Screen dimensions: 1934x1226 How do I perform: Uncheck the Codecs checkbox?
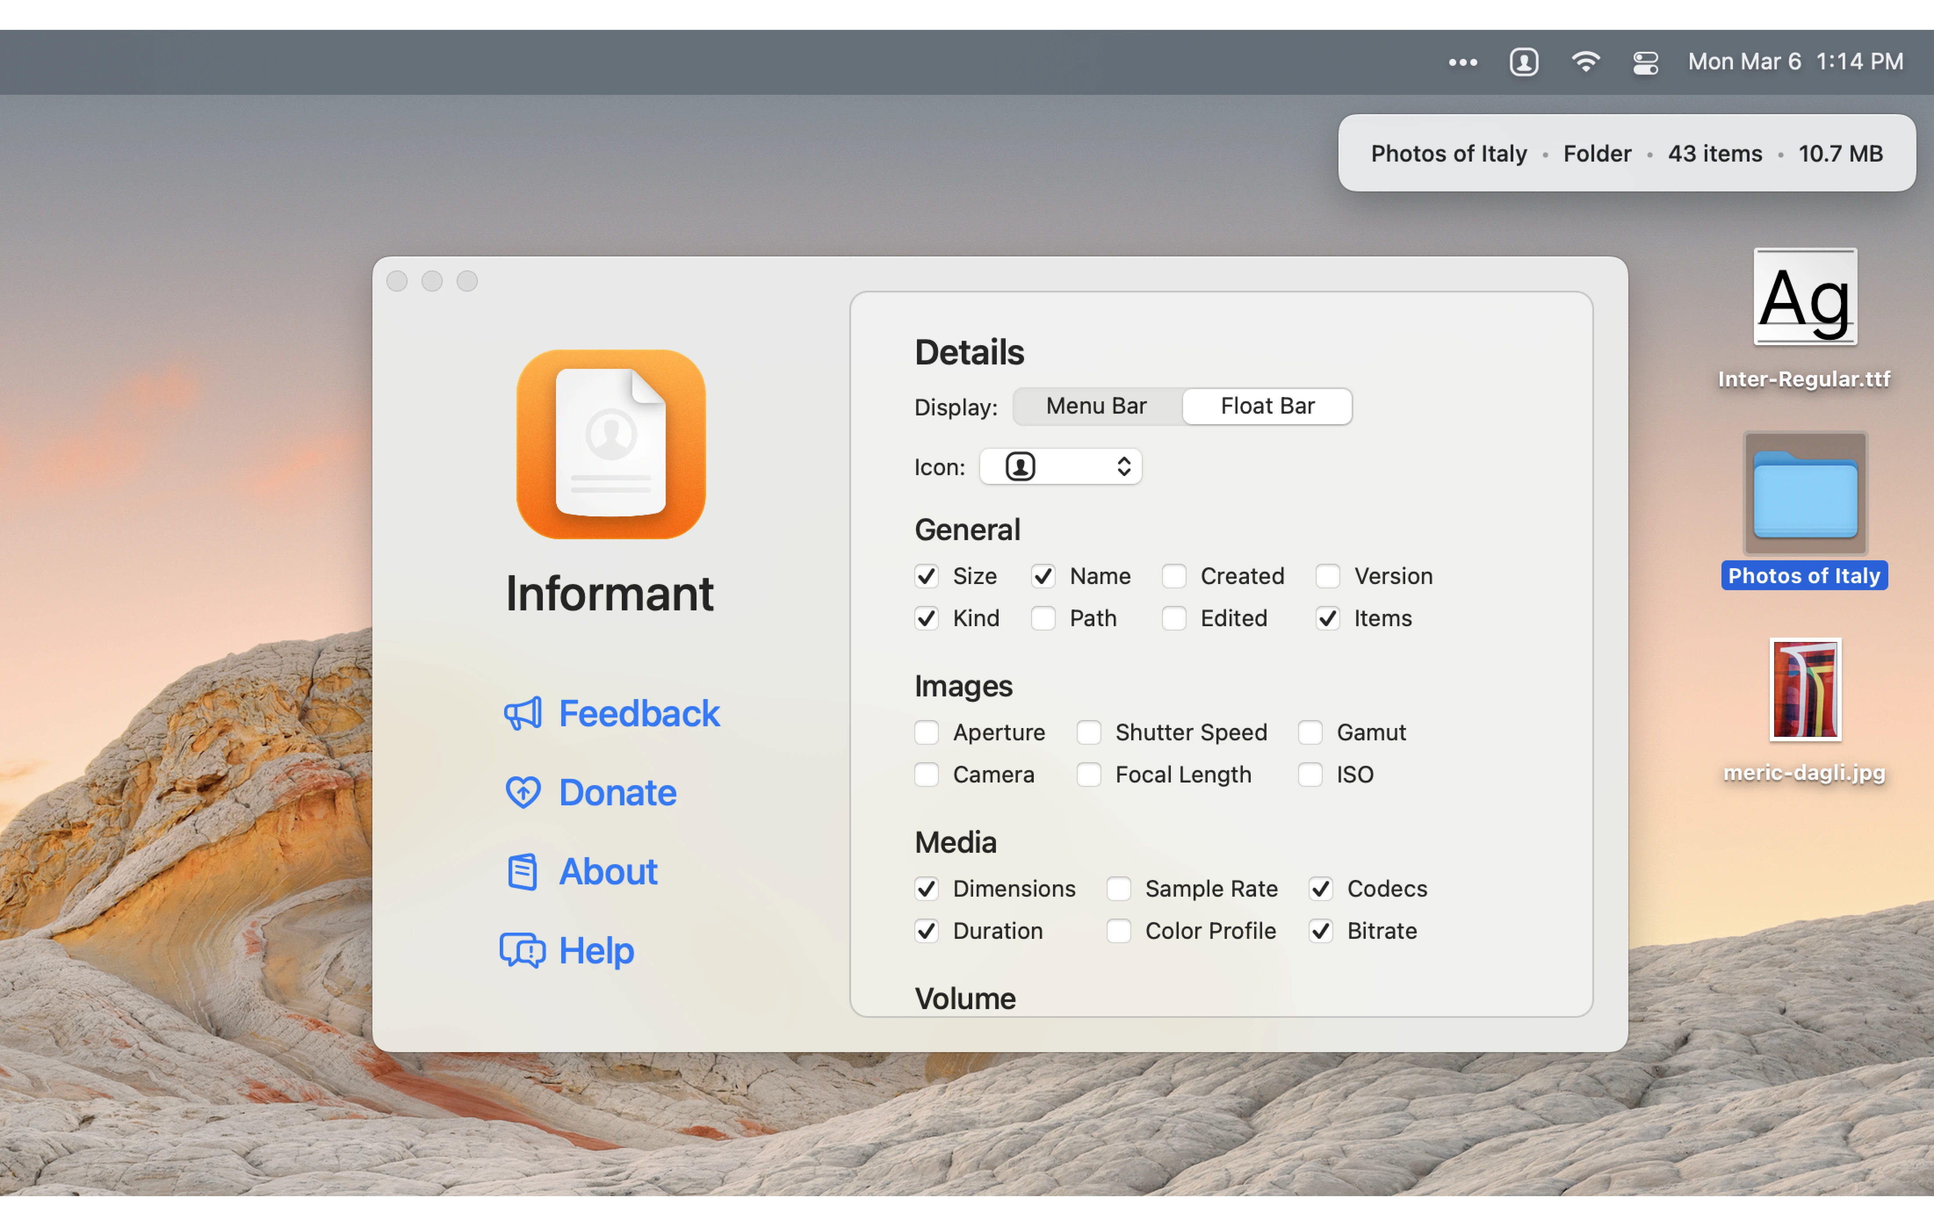pyautogui.click(x=1321, y=888)
